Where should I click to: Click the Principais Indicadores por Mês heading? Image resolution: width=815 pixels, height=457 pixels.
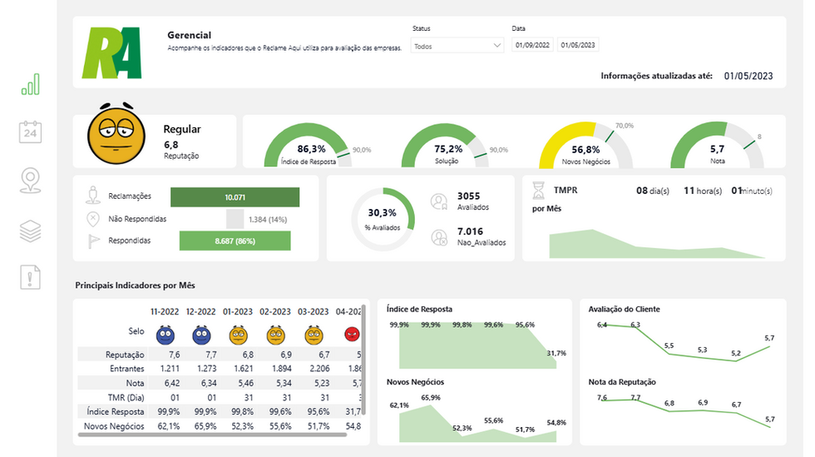click(135, 286)
